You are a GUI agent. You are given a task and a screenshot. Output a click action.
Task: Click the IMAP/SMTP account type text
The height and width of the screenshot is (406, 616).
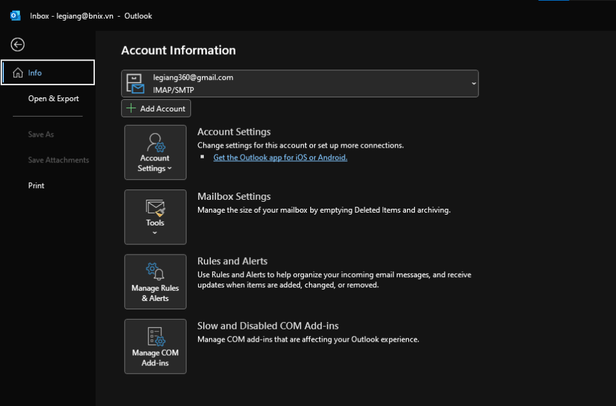(174, 90)
